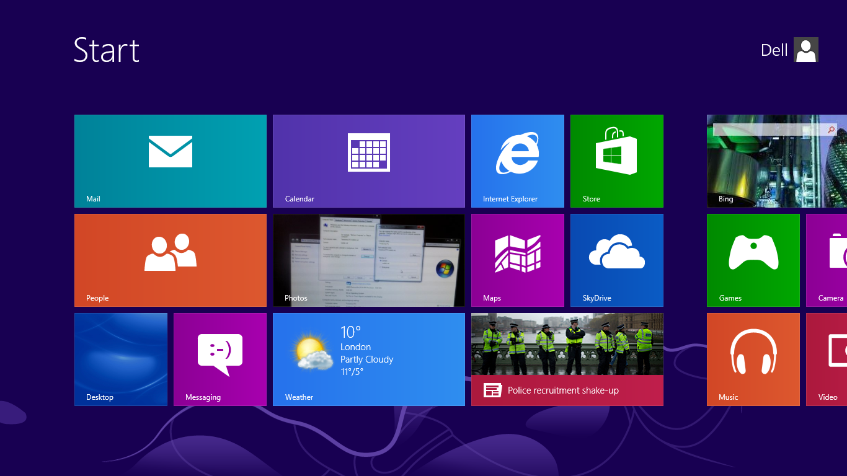Viewport: 847px width, 476px height.
Task: Open the Games tile
Action: click(x=753, y=260)
